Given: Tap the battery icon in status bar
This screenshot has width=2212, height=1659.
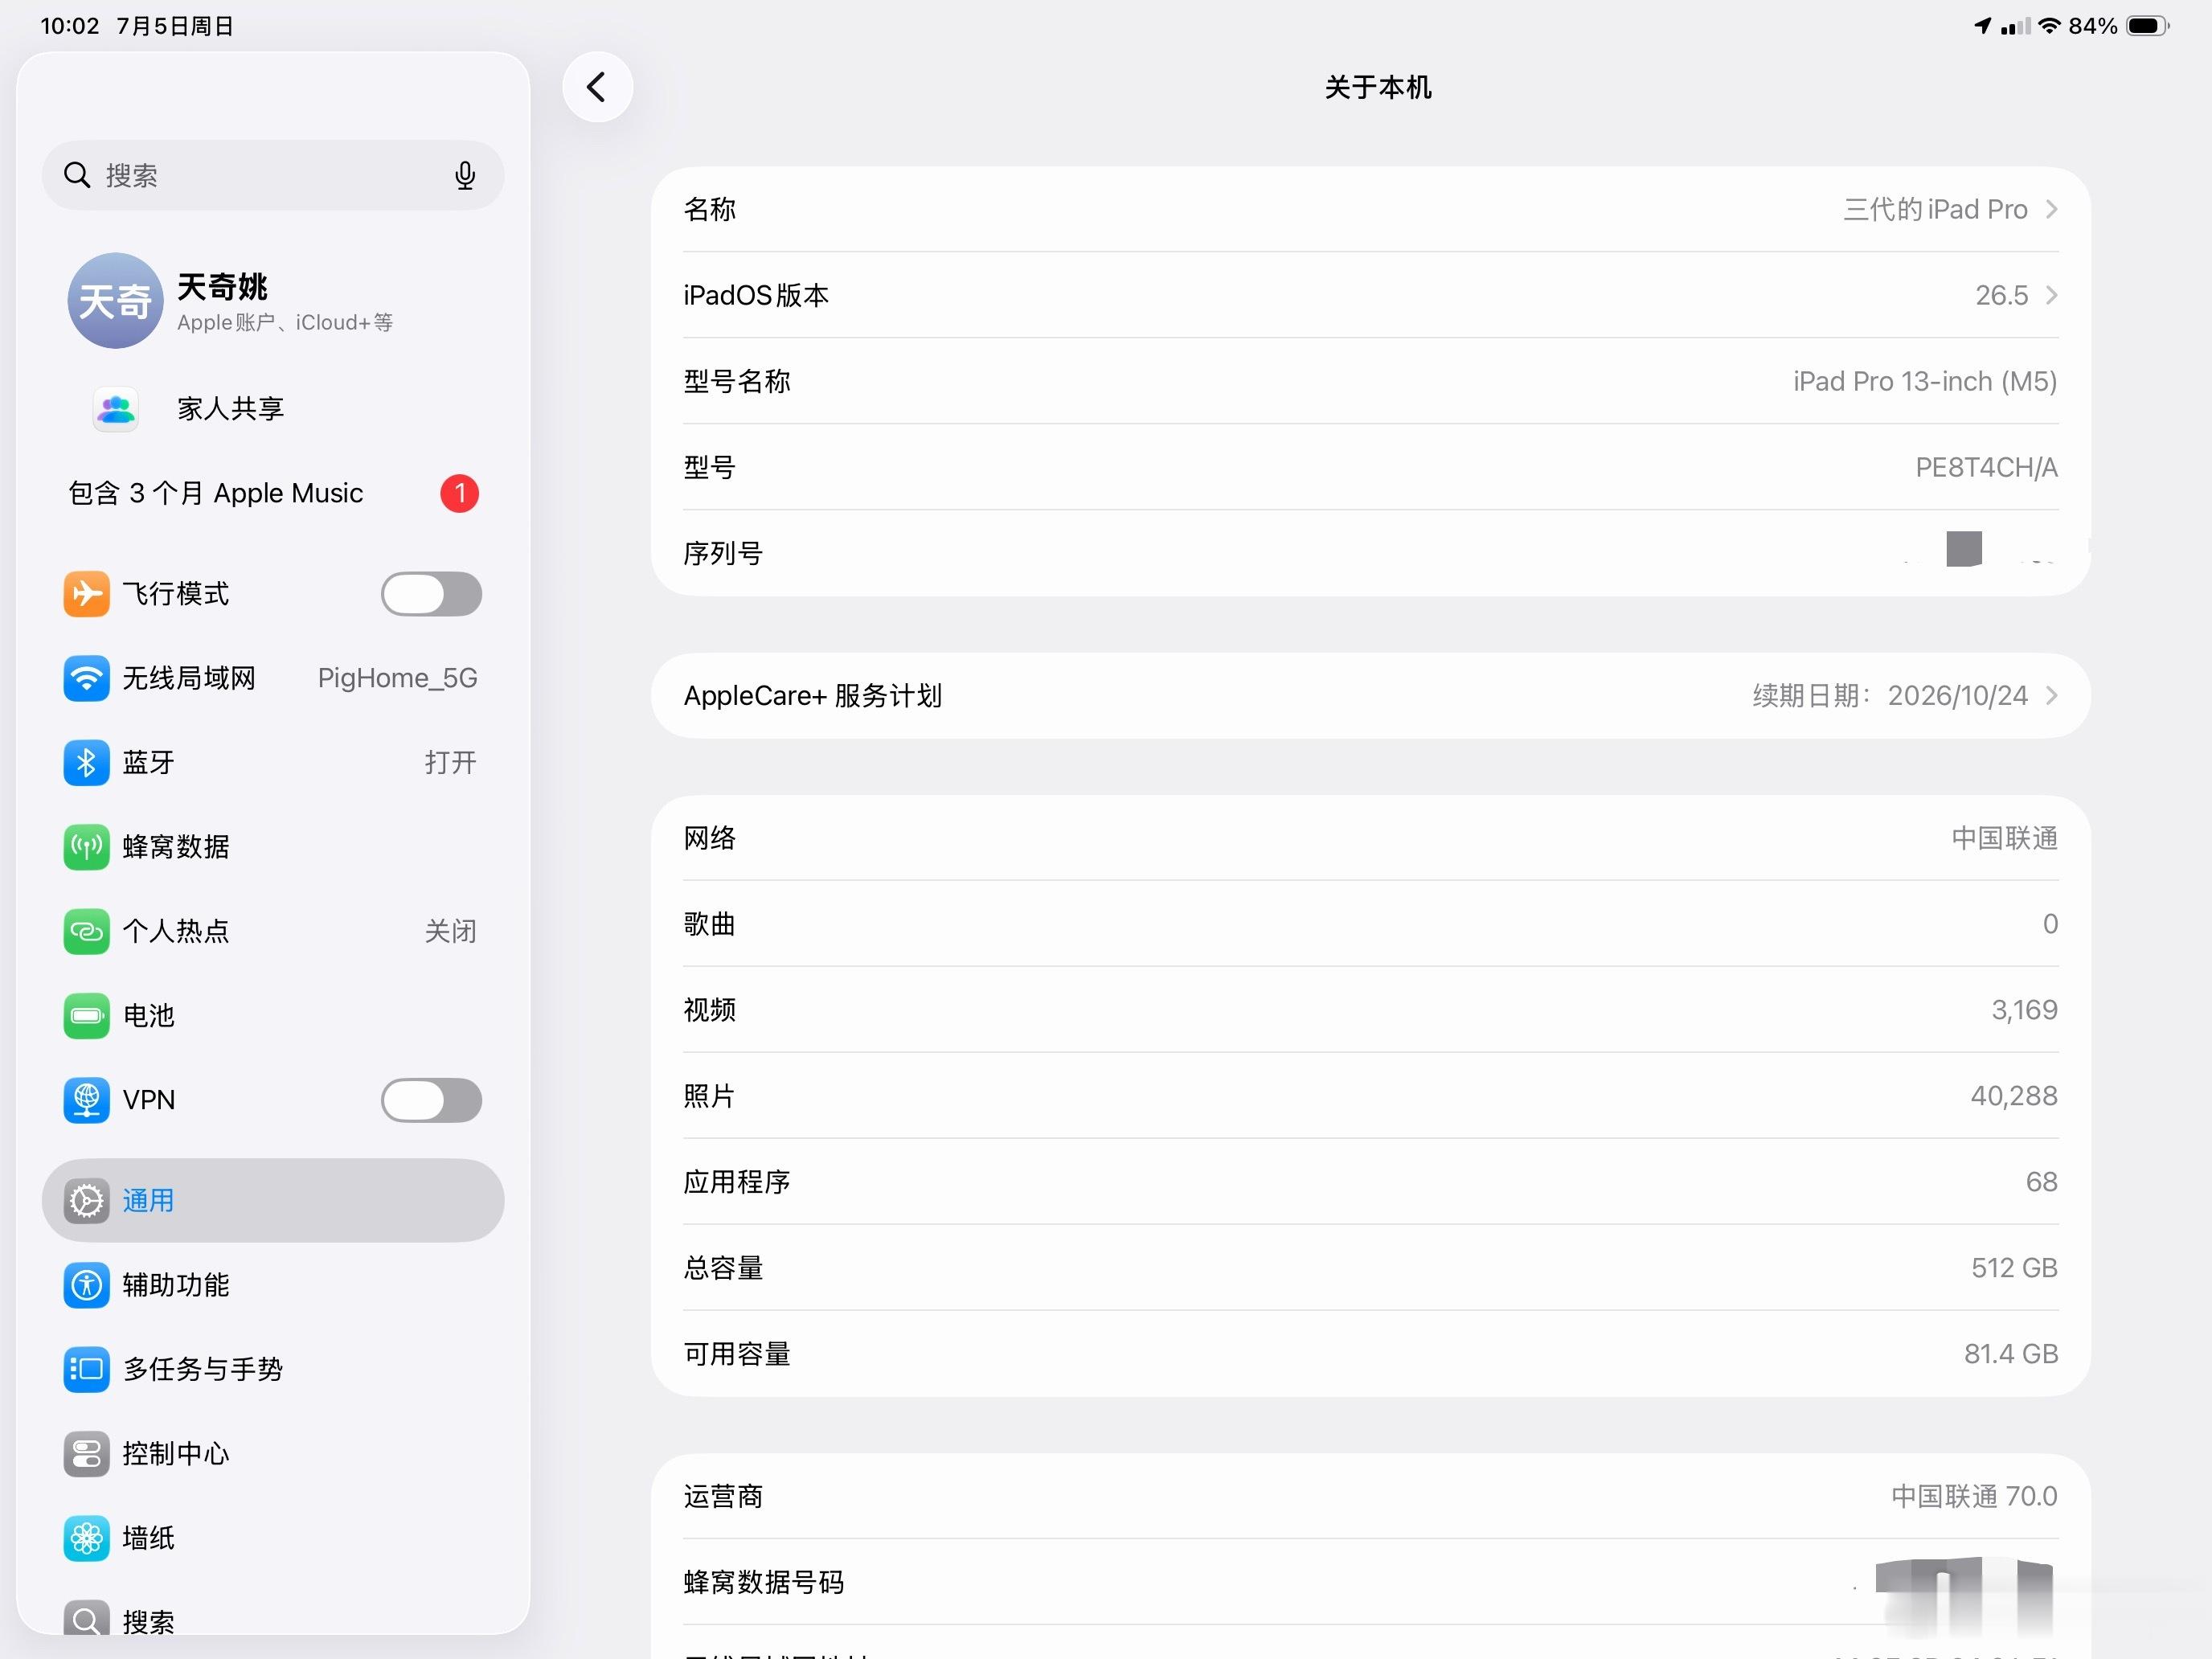Looking at the screenshot, I should click(x=2148, y=26).
